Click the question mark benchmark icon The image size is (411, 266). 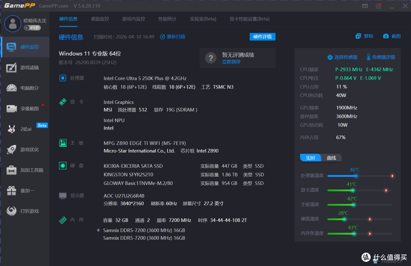pyautogui.click(x=211, y=58)
